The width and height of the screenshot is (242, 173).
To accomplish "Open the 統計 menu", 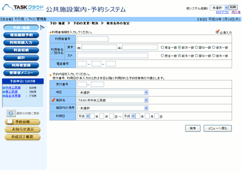I will pyautogui.click(x=21, y=58).
